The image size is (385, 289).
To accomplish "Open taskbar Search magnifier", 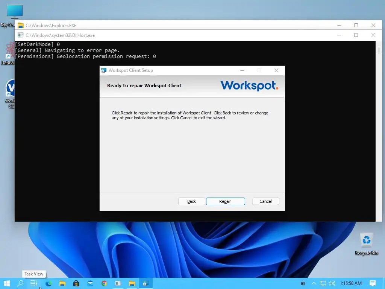I will [x=20, y=283].
